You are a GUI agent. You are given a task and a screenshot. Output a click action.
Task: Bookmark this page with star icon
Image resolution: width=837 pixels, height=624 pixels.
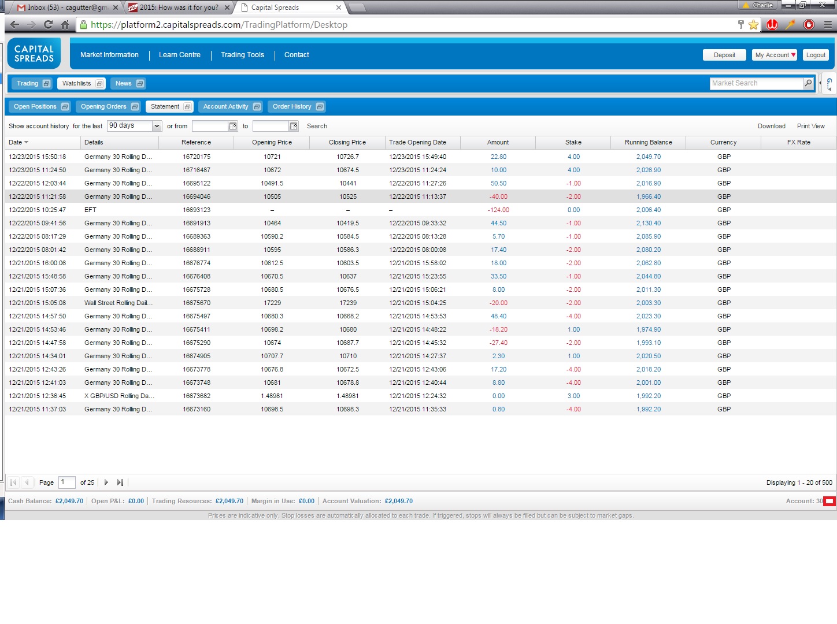(x=753, y=24)
